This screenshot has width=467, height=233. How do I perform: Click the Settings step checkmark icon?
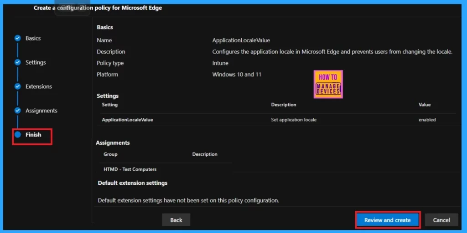(18, 62)
